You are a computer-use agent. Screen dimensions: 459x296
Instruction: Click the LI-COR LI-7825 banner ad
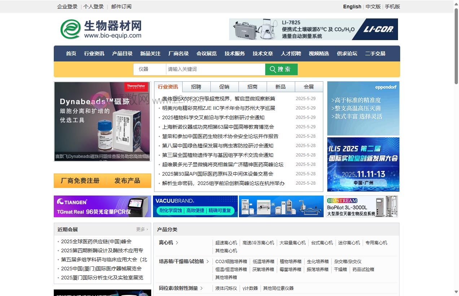click(x=313, y=29)
